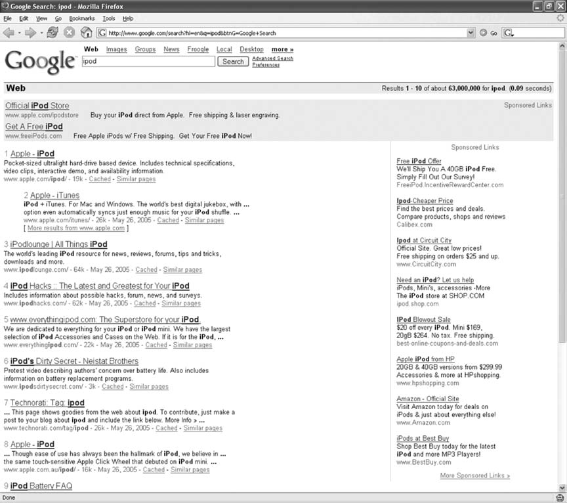
Task: Open the 'Need an iPod? Let us help' ad
Action: [435, 280]
